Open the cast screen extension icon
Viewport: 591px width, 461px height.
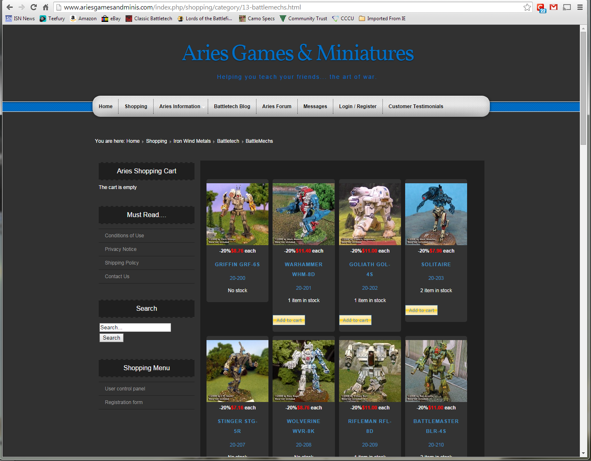(567, 7)
